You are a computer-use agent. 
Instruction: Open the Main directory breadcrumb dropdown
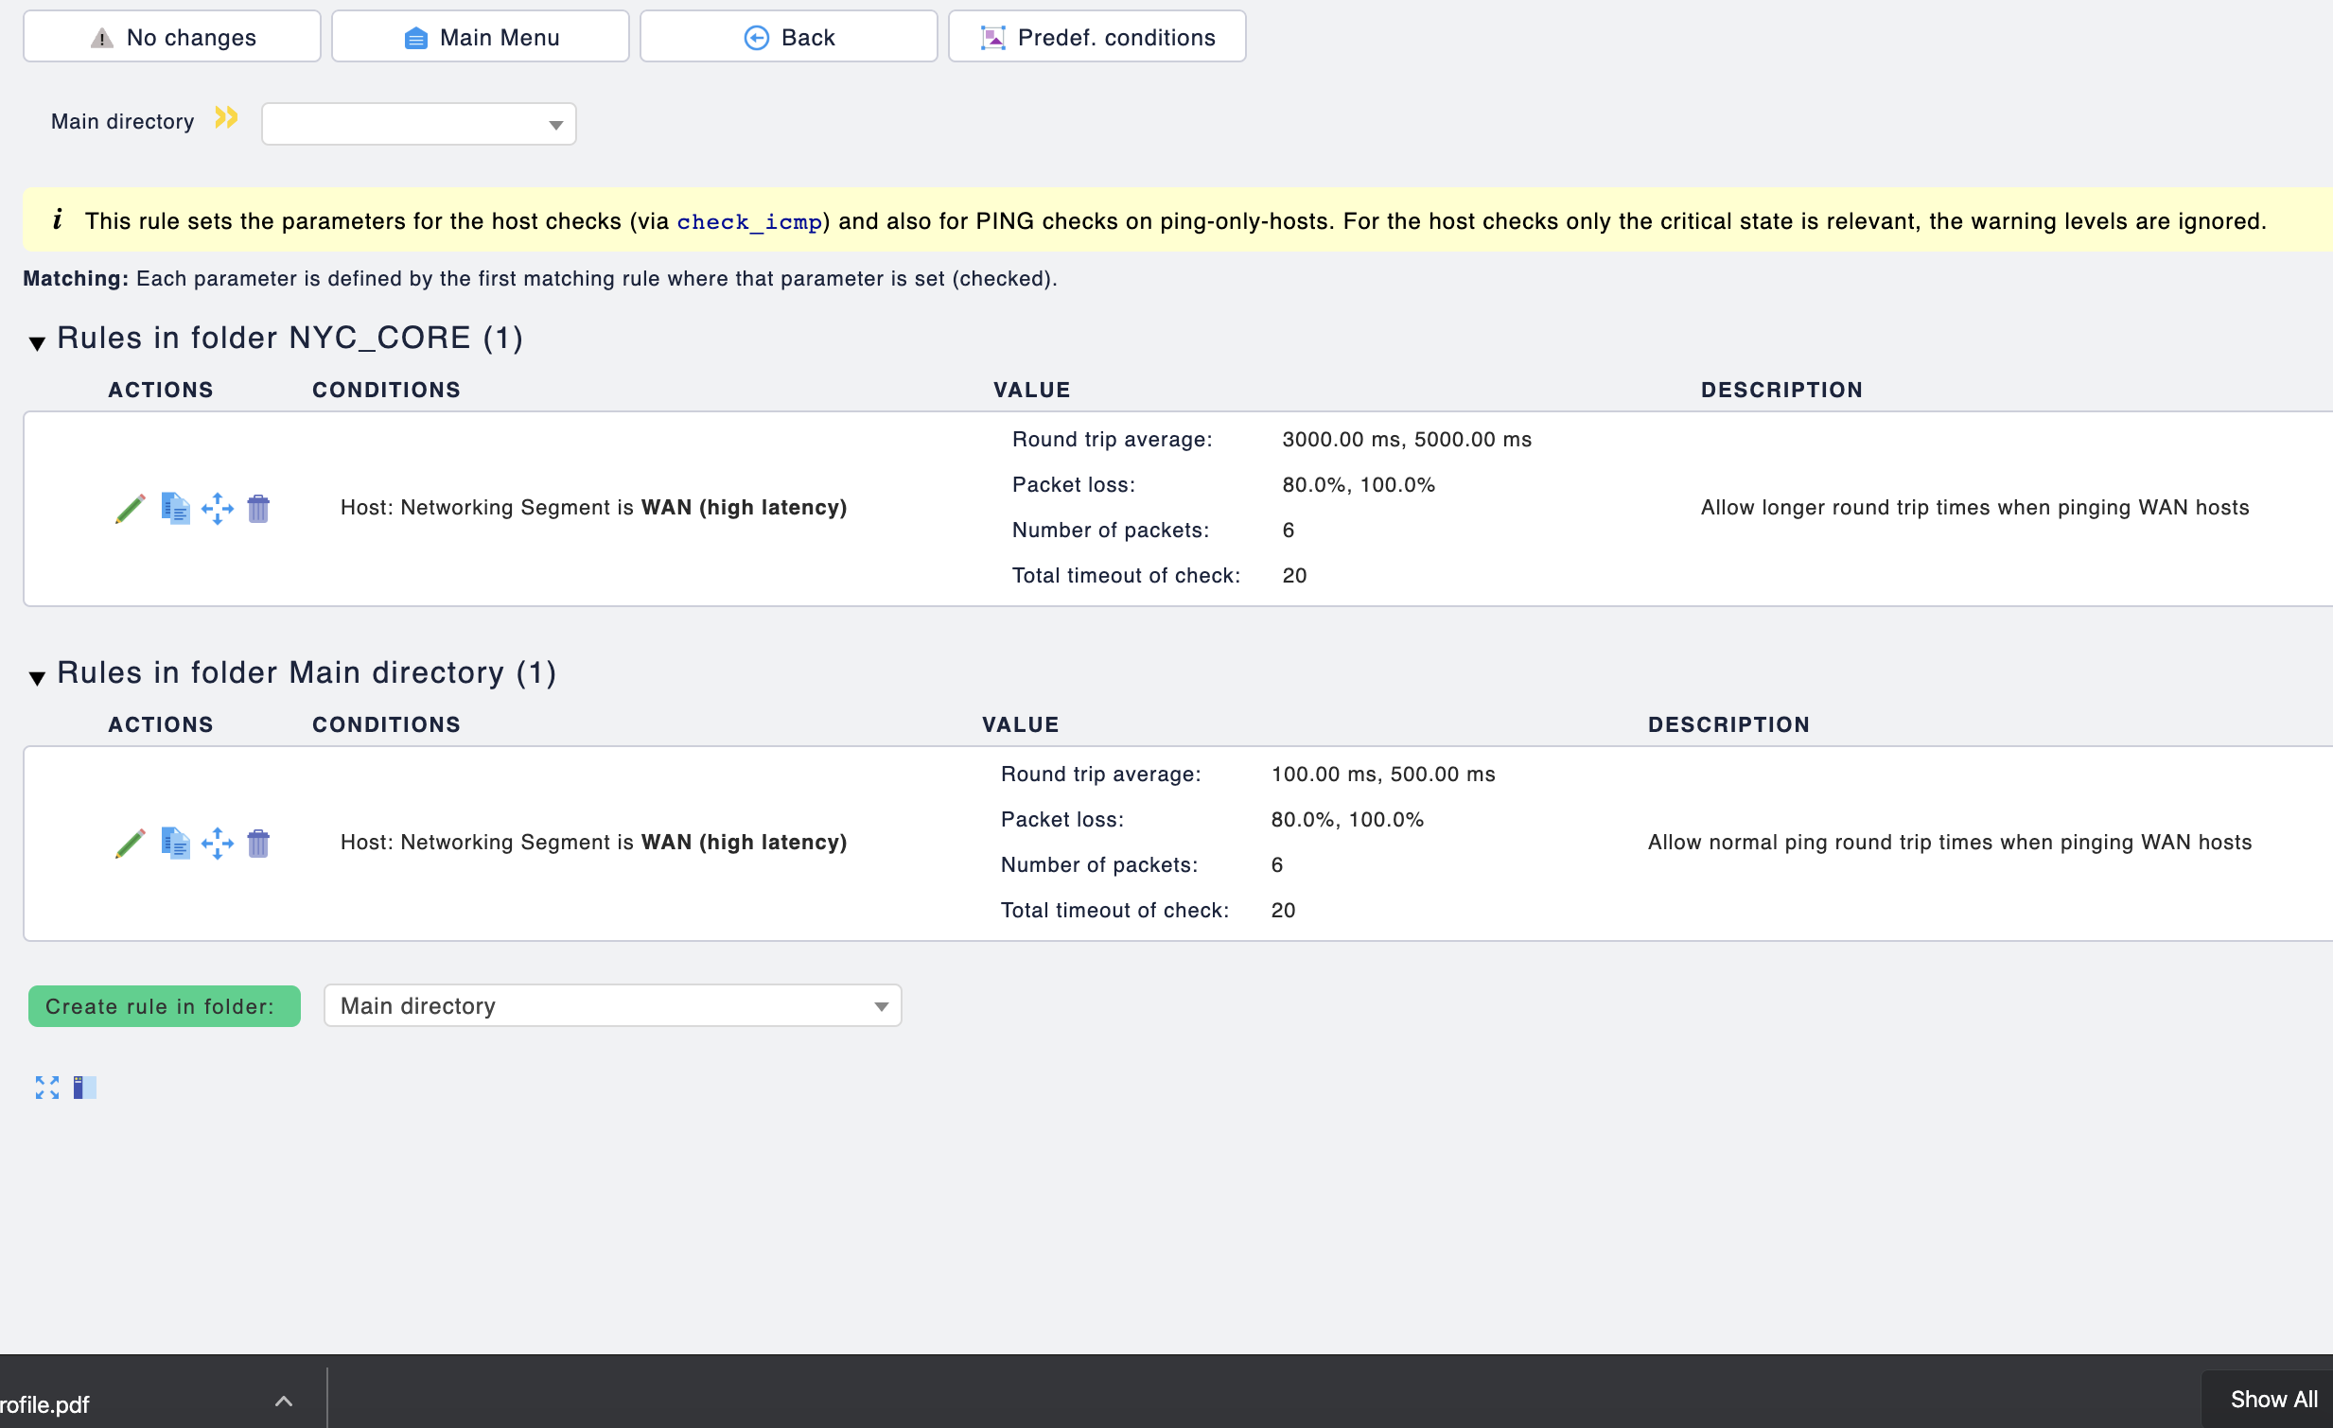coord(418,124)
